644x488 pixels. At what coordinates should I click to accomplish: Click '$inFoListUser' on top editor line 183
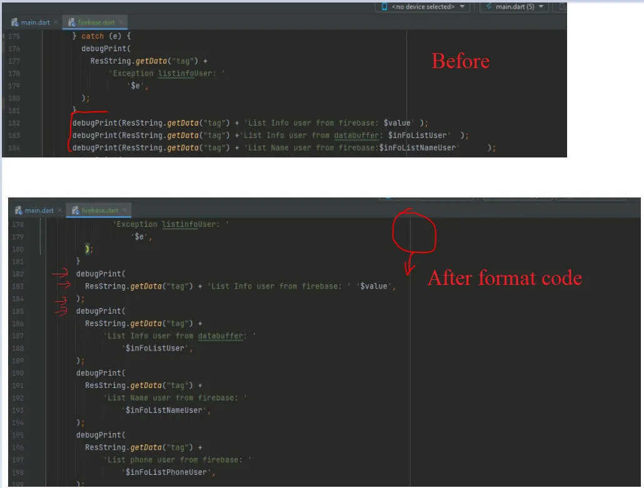click(419, 136)
